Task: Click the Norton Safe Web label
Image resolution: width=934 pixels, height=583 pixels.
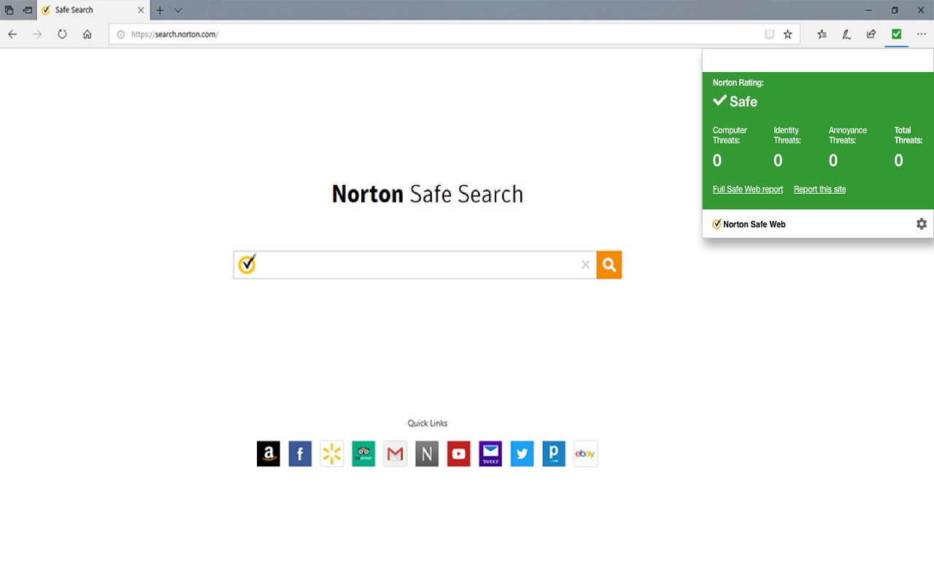Action: pyautogui.click(x=754, y=224)
